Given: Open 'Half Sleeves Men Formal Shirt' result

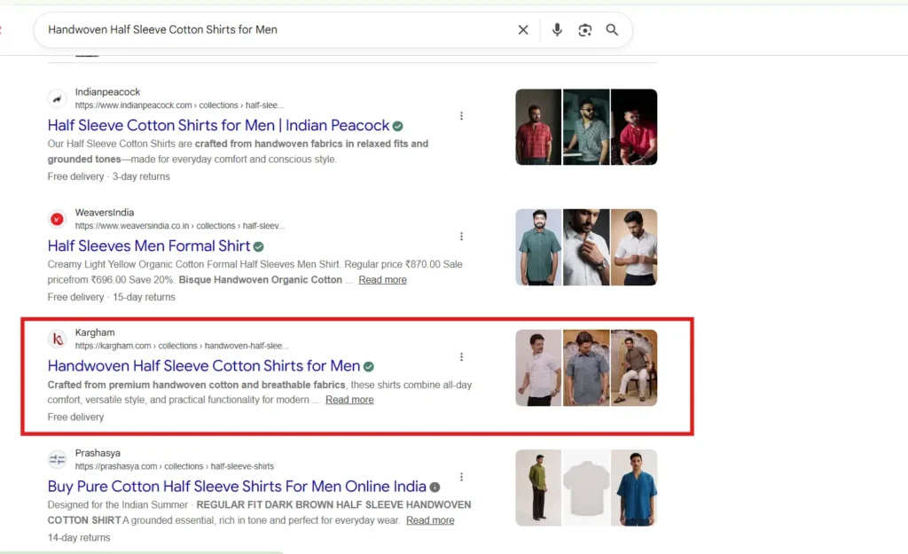Looking at the screenshot, I should pos(149,246).
